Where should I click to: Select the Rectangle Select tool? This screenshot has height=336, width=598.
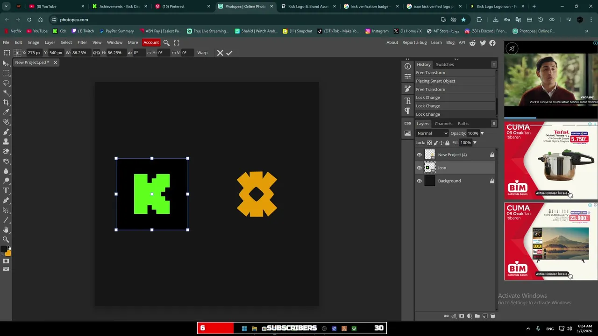tap(6, 73)
